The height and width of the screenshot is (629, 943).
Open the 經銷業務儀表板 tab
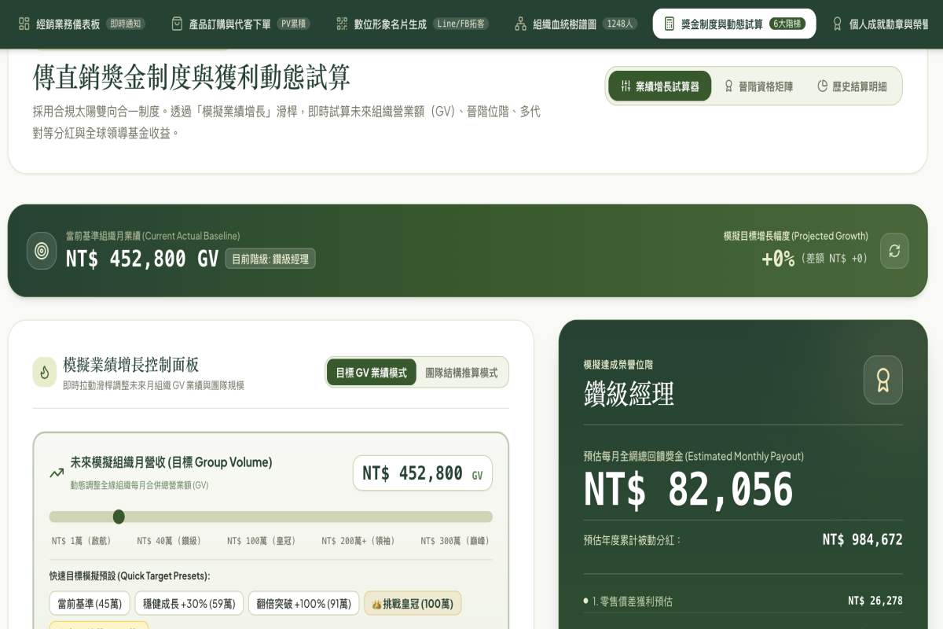(82, 24)
